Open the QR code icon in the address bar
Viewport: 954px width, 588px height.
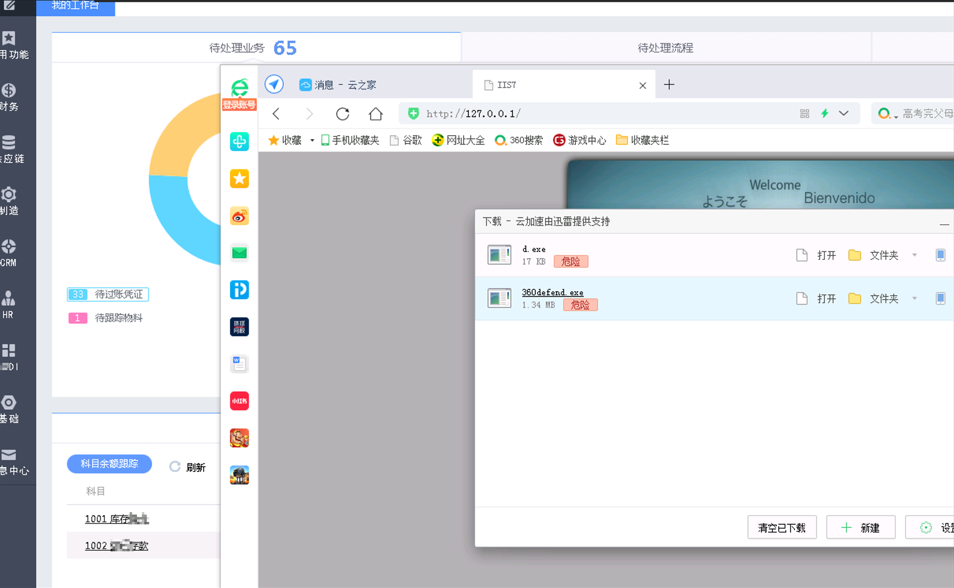(805, 114)
